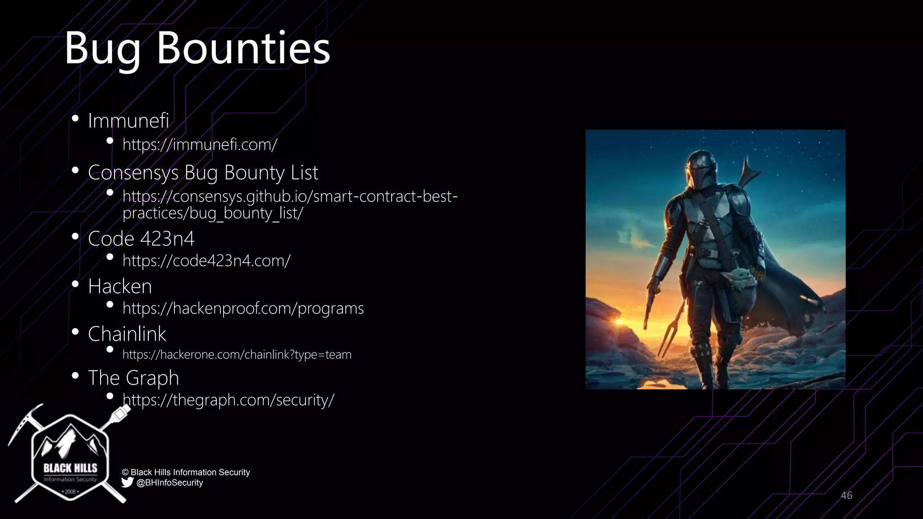This screenshot has width=923, height=519.
Task: Click the 'Consensys Bug Bounty List' bullet
Action: (x=203, y=173)
